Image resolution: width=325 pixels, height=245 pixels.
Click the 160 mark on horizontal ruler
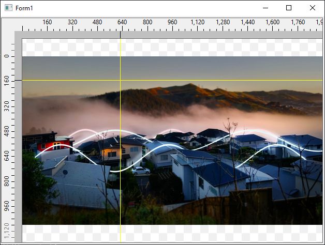pos(47,22)
